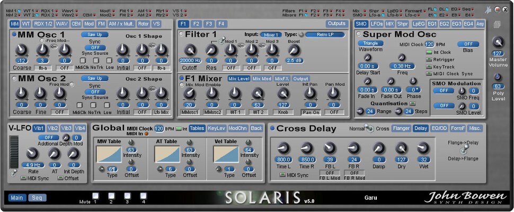
Task: Open the Outputs button
Action: click(336, 24)
